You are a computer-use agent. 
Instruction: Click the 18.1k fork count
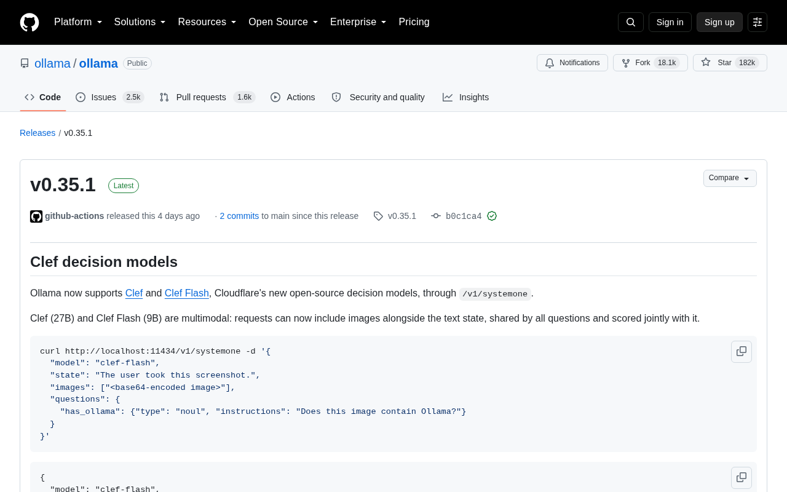click(x=666, y=63)
